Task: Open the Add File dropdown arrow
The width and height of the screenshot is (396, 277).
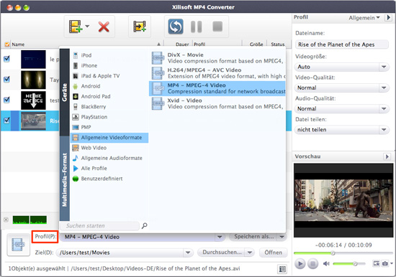Action: click(x=87, y=26)
